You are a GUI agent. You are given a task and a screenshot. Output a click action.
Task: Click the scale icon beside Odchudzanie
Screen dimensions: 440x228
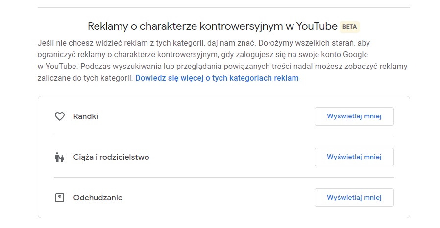pos(60,198)
